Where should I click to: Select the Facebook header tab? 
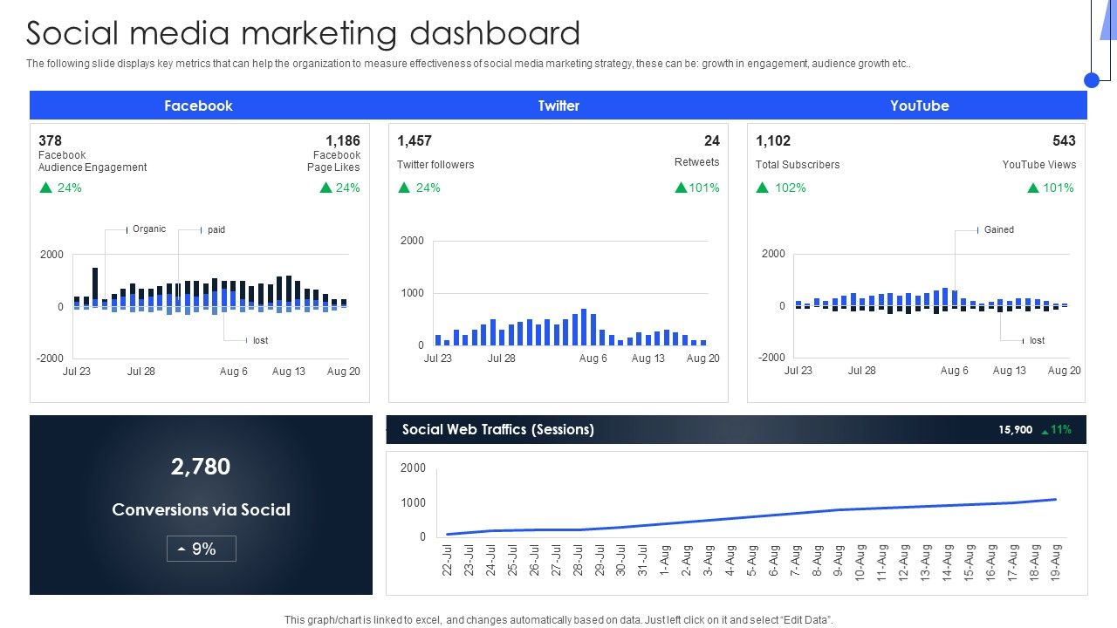point(199,106)
